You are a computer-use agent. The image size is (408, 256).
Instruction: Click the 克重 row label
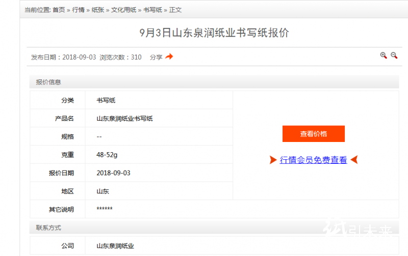(68, 155)
